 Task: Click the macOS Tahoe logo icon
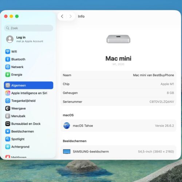tap(67, 126)
